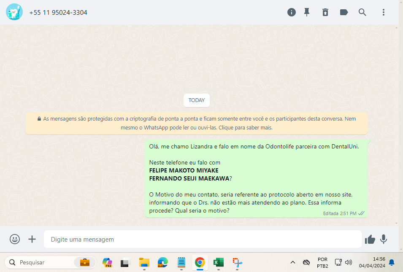Open Excel from the taskbar
Image resolution: width=403 pixels, height=272 pixels.
219,262
